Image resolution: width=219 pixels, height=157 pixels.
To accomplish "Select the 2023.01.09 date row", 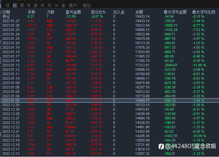I will (x=110, y=83).
